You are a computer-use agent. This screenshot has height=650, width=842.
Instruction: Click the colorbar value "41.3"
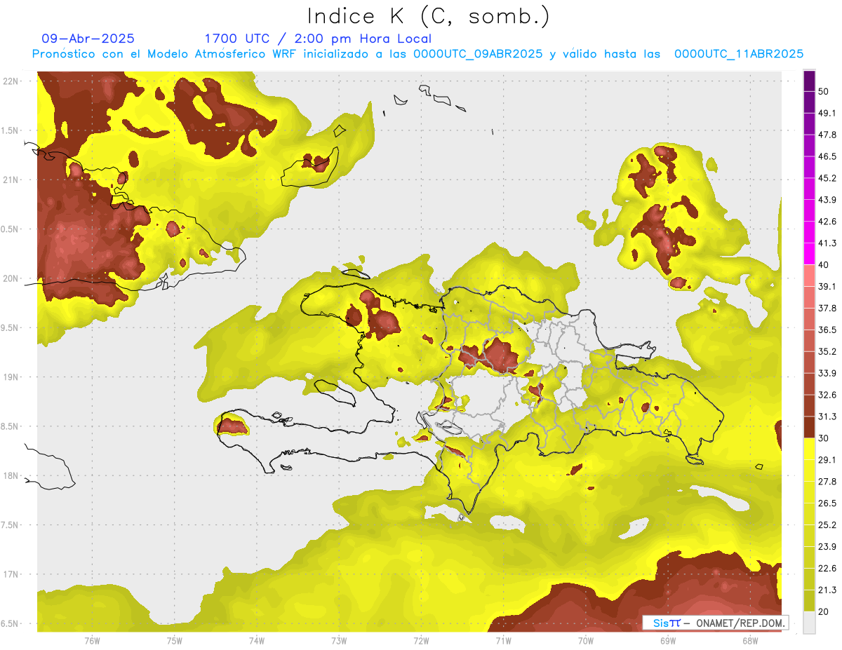pyautogui.click(x=827, y=243)
